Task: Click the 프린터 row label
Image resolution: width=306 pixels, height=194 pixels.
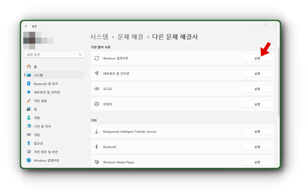Action: click(107, 104)
